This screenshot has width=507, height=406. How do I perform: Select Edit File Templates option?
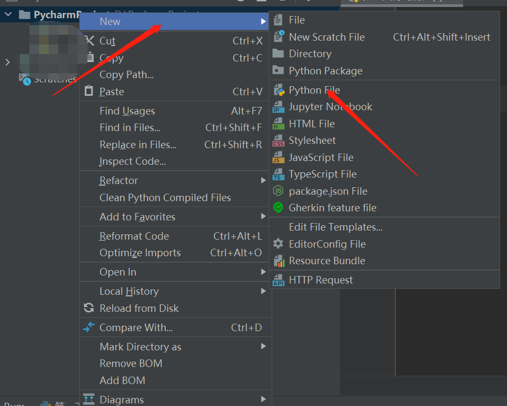click(335, 227)
